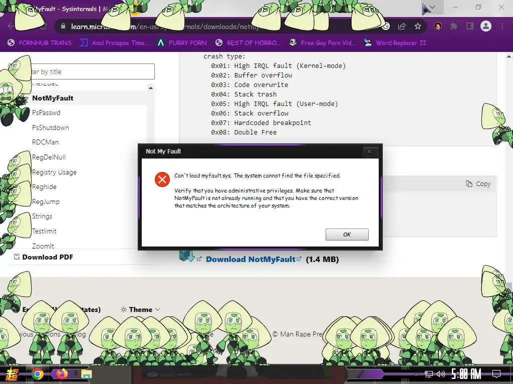Open the Windows Start button
Image resolution: width=513 pixels, height=384 pixels.
pos(12,374)
